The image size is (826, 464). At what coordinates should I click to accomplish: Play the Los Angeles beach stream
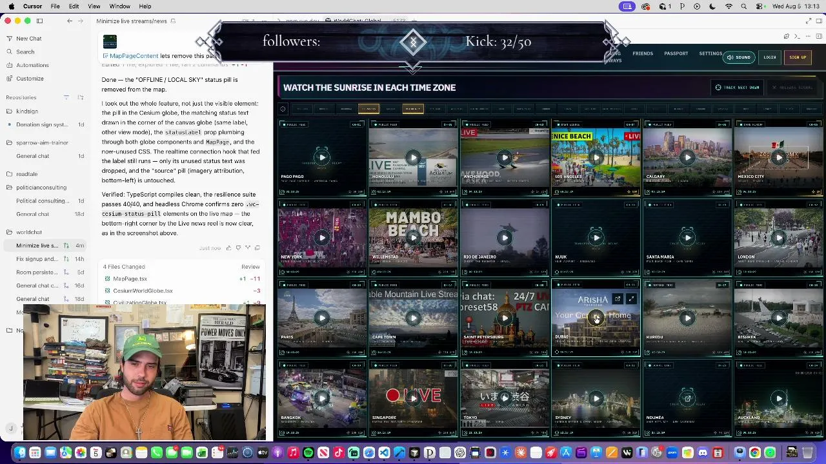[596, 157]
